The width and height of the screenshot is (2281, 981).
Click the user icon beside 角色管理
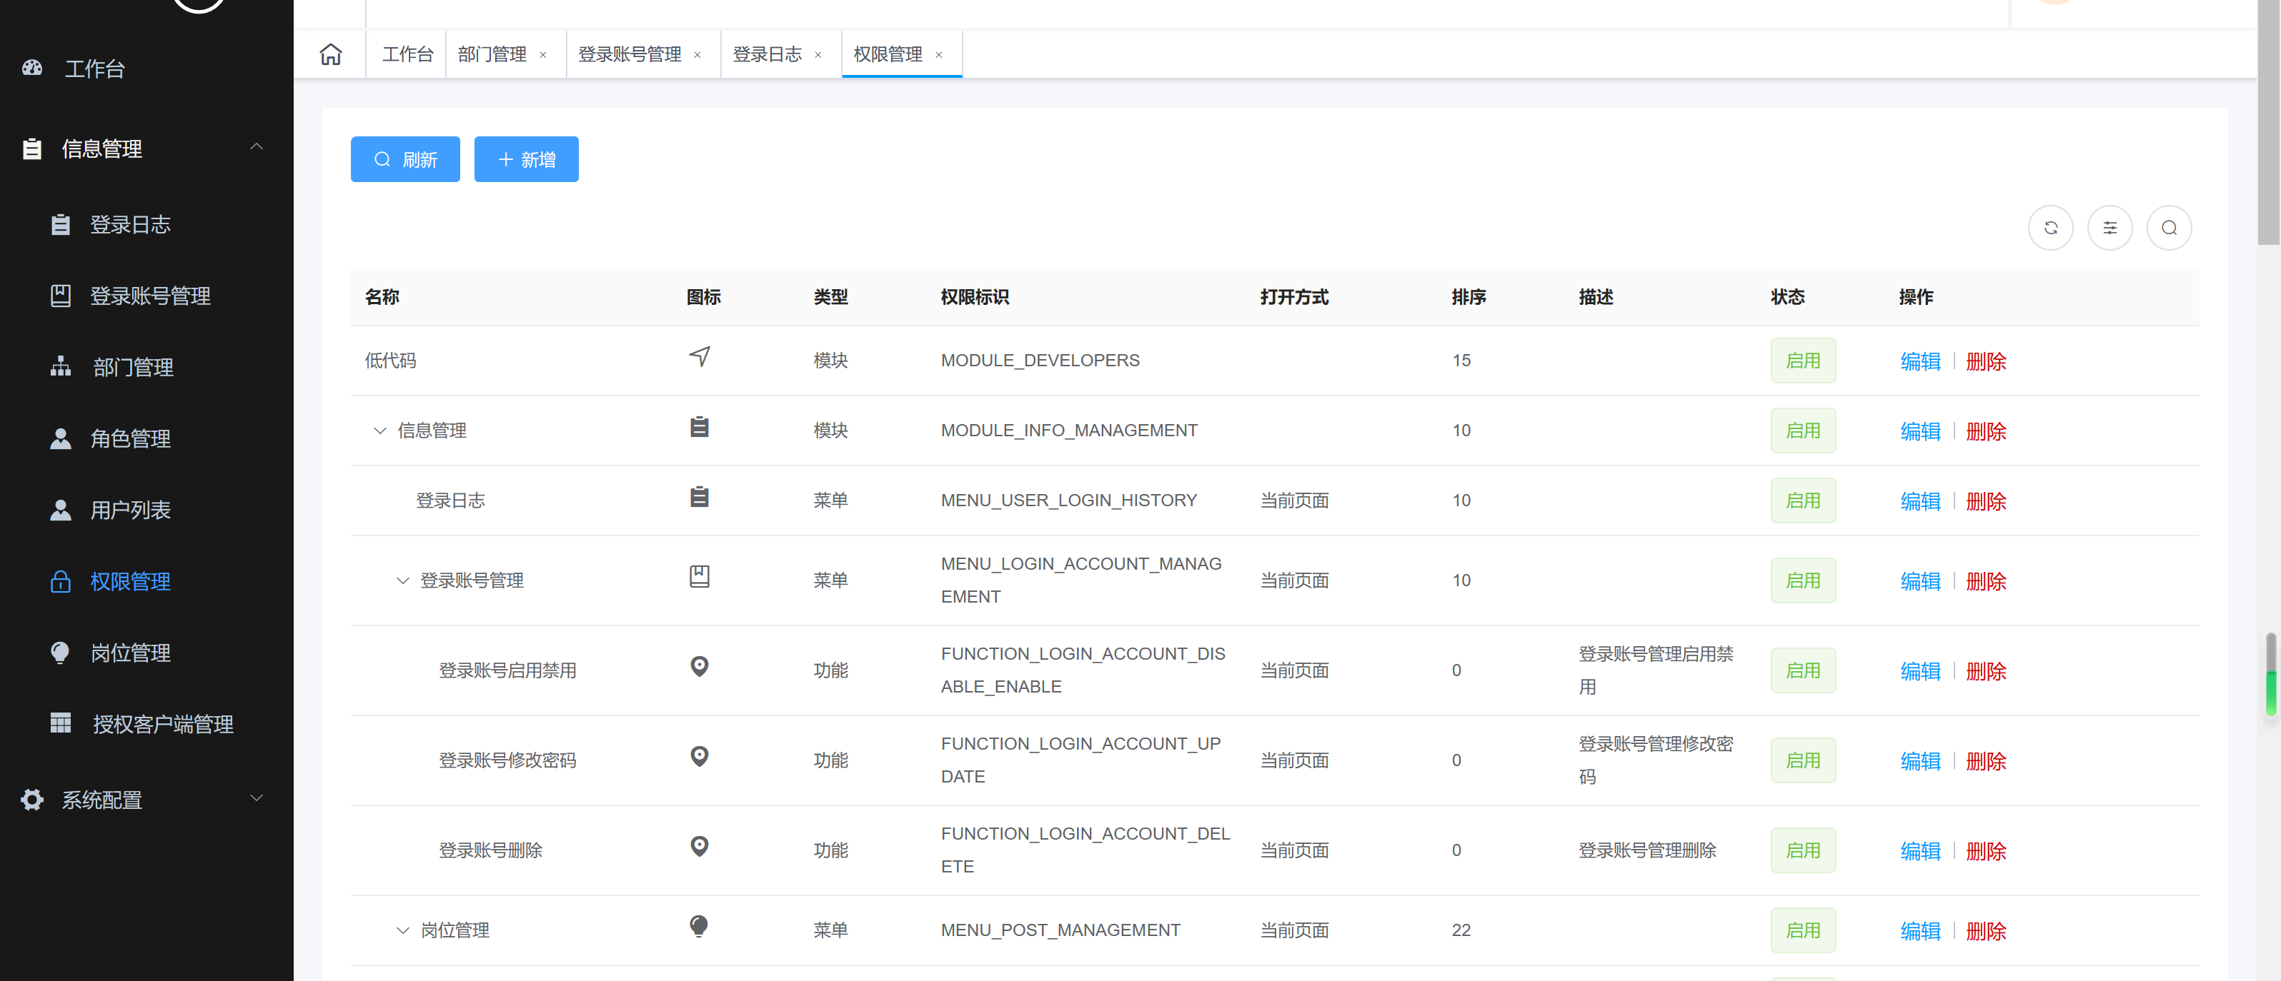(x=60, y=438)
